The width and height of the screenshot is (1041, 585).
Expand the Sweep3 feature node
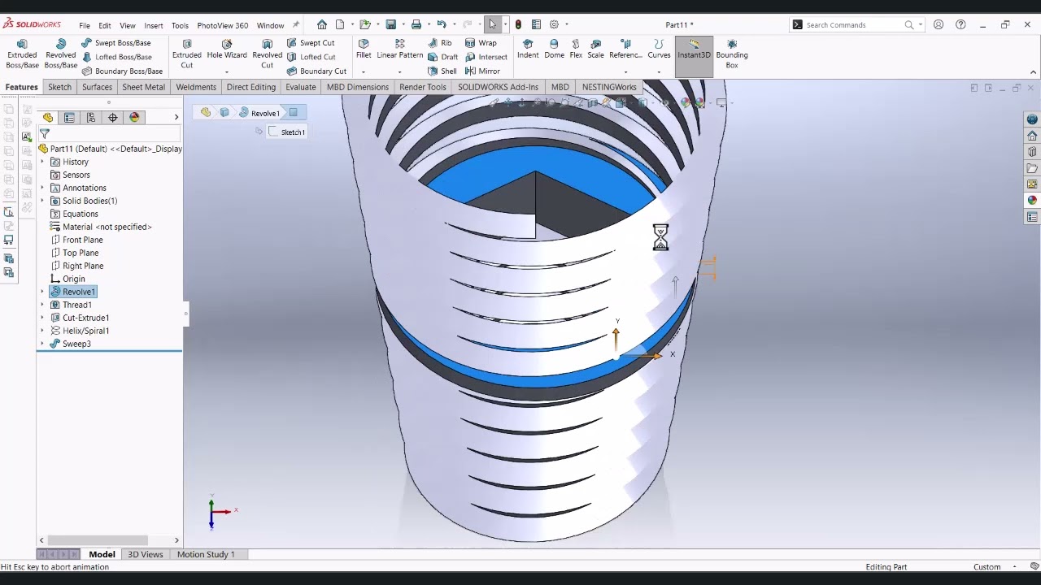click(42, 344)
